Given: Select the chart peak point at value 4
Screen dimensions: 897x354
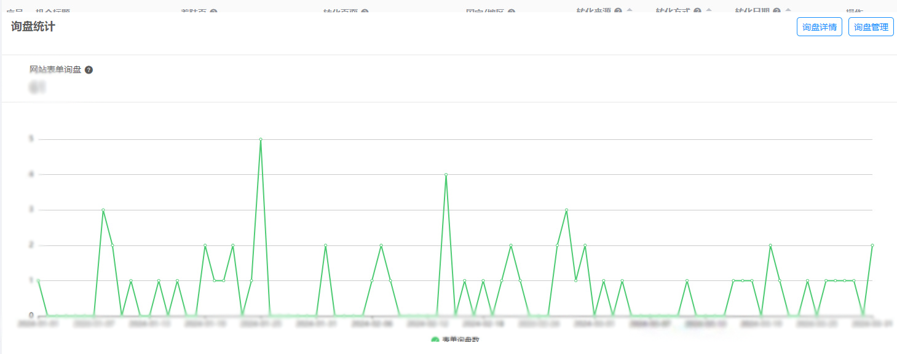Looking at the screenshot, I should (x=446, y=175).
